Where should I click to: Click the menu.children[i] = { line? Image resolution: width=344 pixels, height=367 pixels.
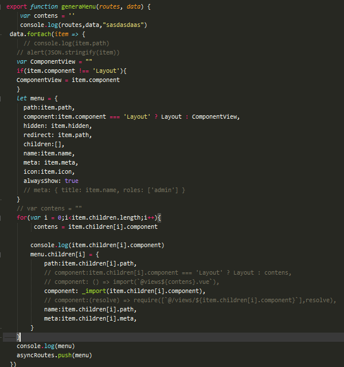click(65, 254)
